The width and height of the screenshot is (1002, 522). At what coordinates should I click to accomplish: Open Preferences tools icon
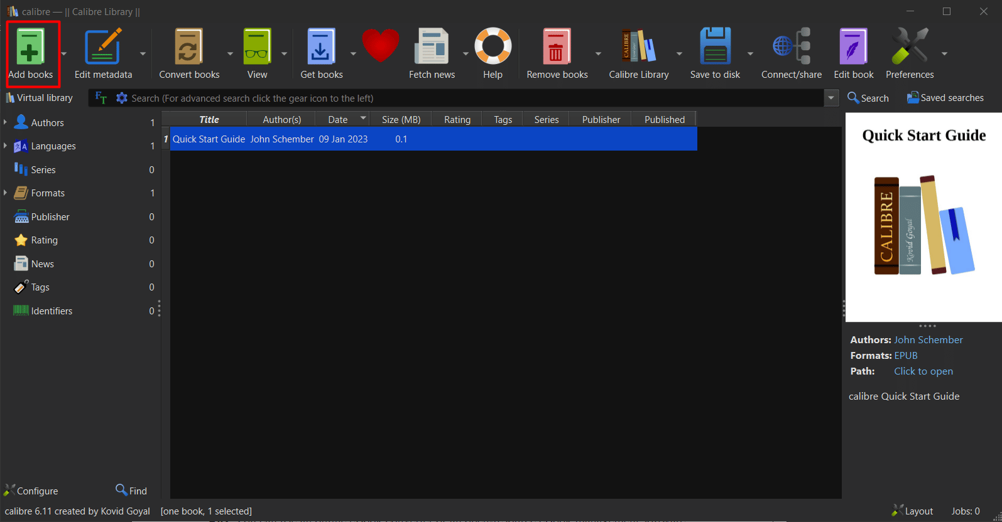(909, 46)
